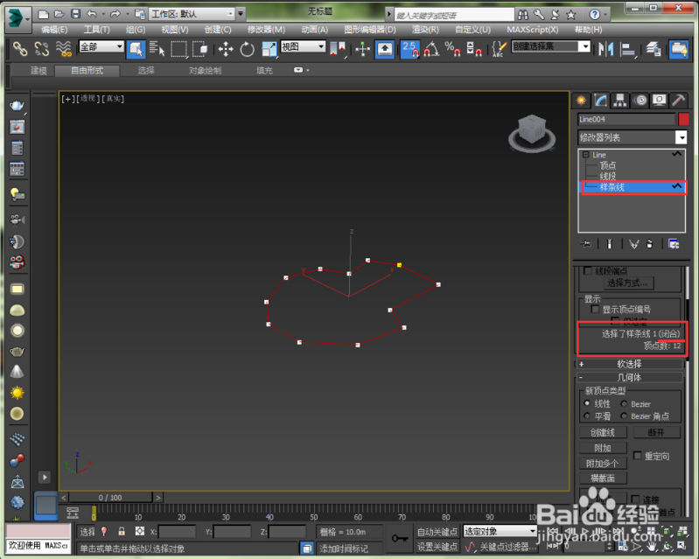Open the 工具(T) menu
699x559 pixels.
click(x=96, y=30)
